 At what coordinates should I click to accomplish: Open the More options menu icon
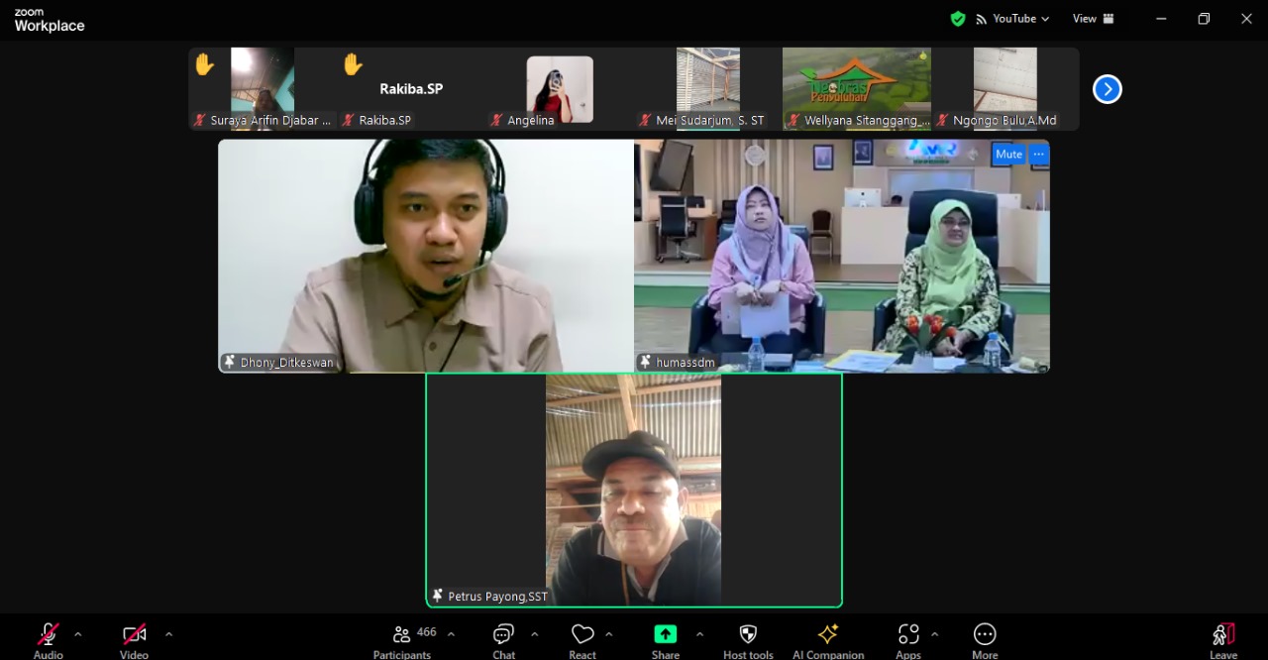(985, 635)
